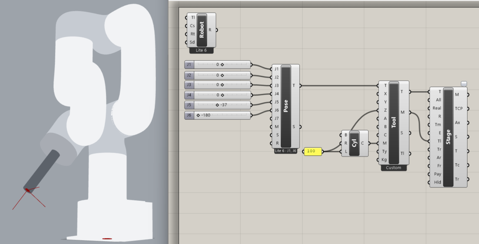
Task: Click the L input on Cyl component
Action: pos(346,151)
